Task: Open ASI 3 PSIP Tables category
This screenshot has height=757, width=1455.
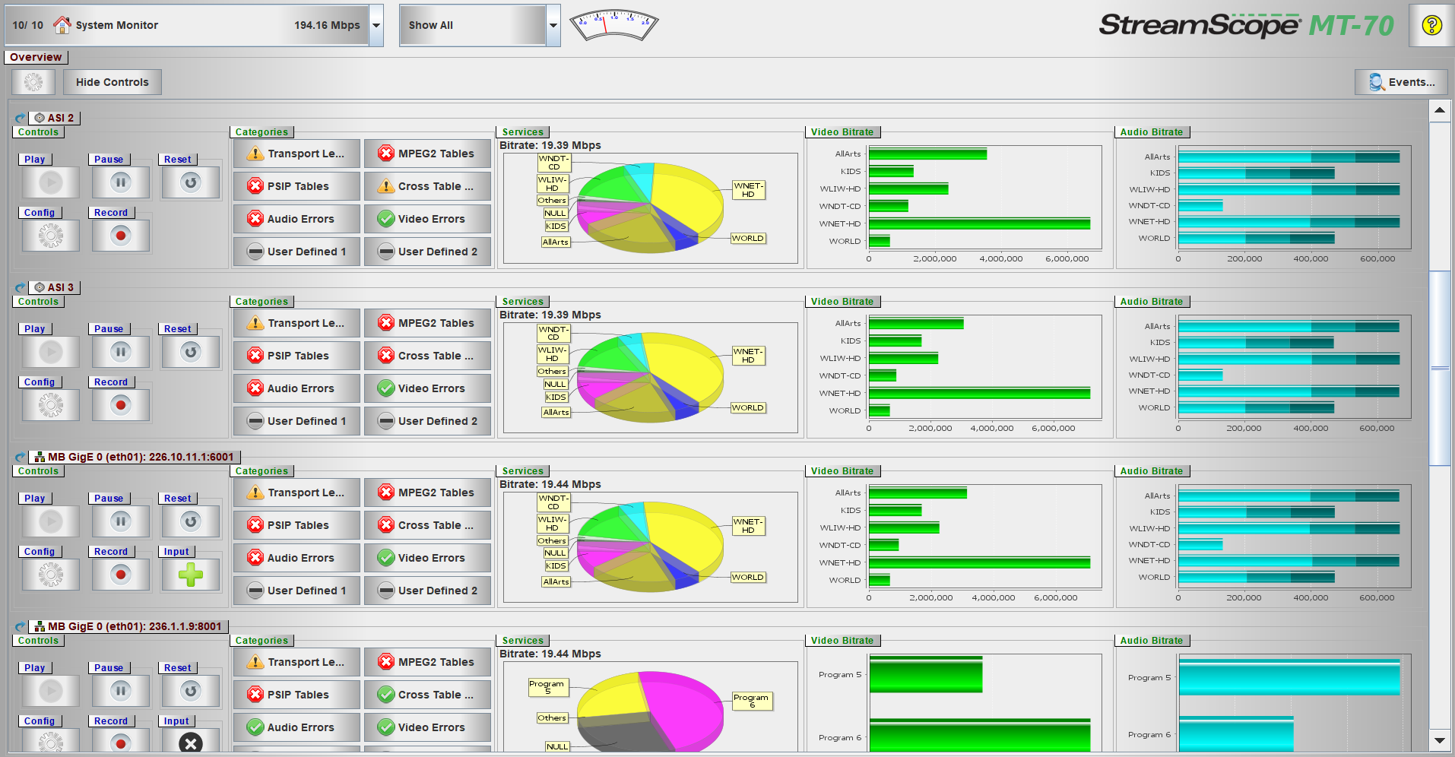Action: [x=296, y=356]
